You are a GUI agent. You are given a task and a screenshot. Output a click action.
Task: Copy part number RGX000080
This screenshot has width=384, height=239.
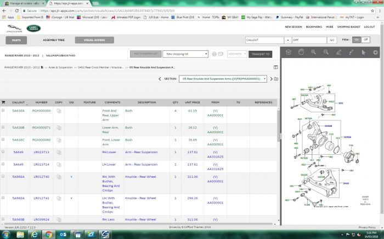59,111
